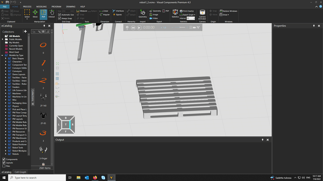The height and width of the screenshot is (181, 323).
Task: Click the Restore Windows button
Action: pos(228,11)
